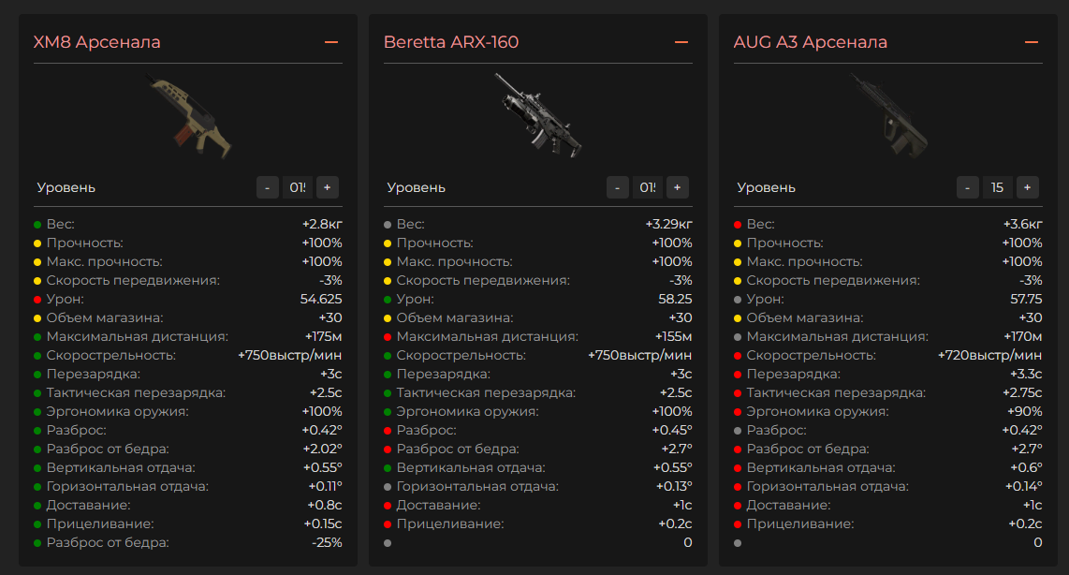Click the grey Вес indicator dot on Beretta
1069x575 pixels.
(x=388, y=225)
